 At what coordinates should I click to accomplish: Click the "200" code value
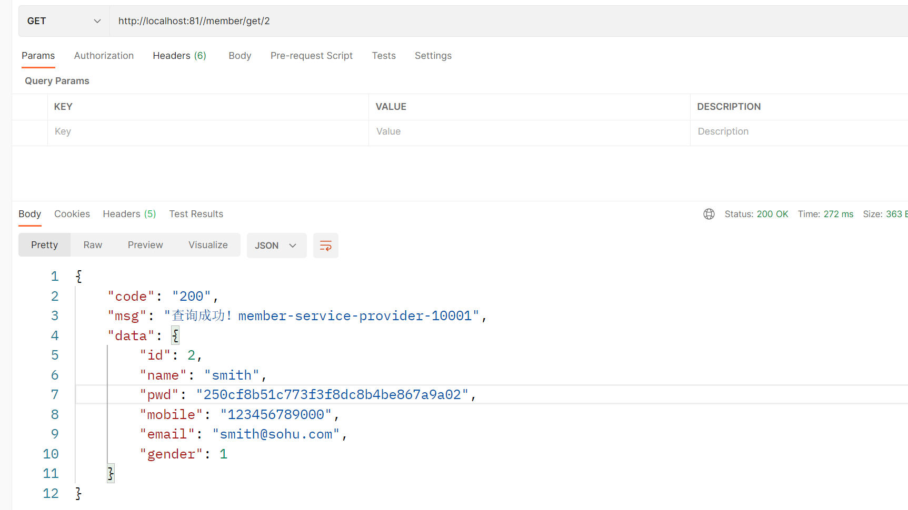[x=192, y=297]
